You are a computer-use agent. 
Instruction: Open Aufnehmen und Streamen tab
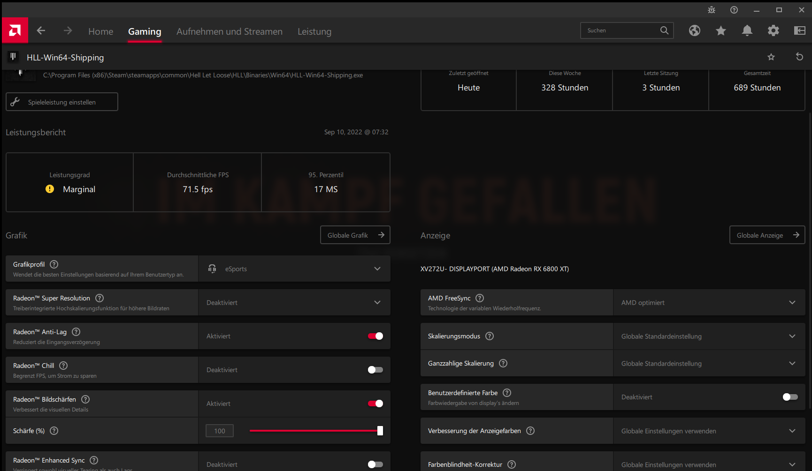230,31
